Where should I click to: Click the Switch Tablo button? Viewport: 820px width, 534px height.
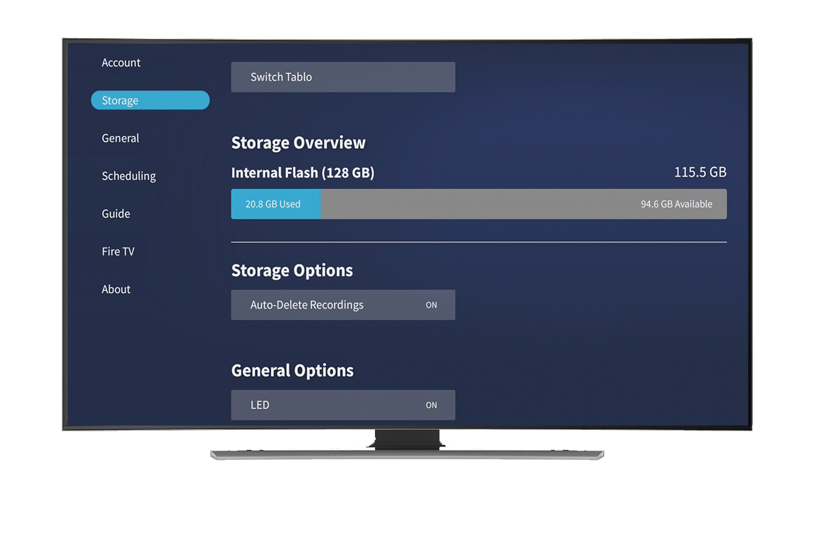343,77
